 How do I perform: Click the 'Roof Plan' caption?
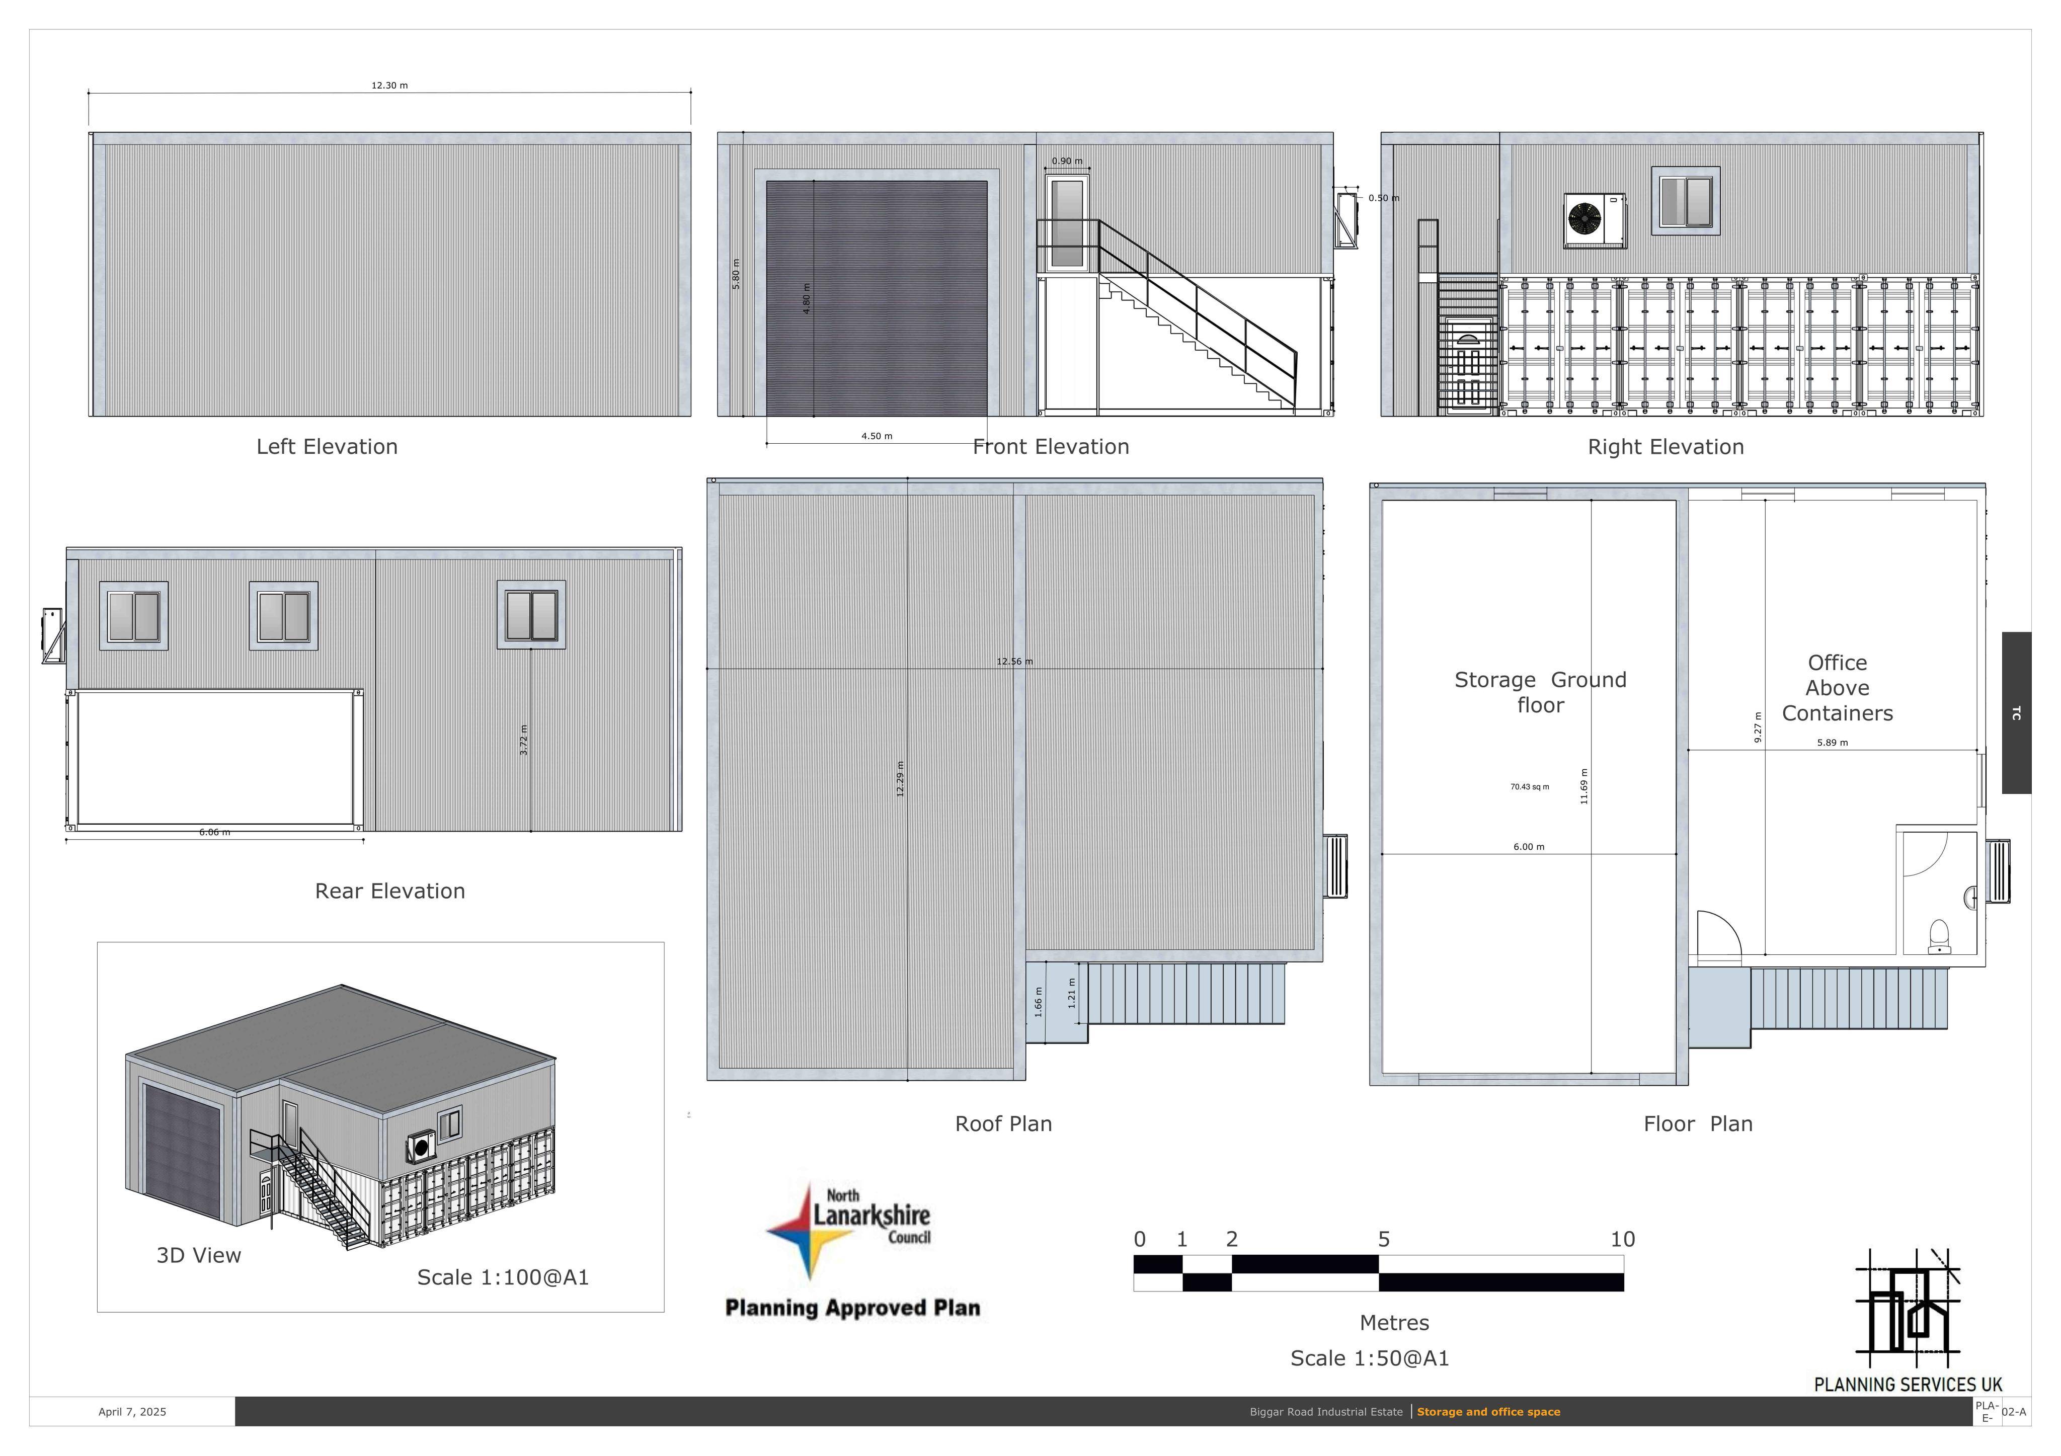point(1003,1123)
